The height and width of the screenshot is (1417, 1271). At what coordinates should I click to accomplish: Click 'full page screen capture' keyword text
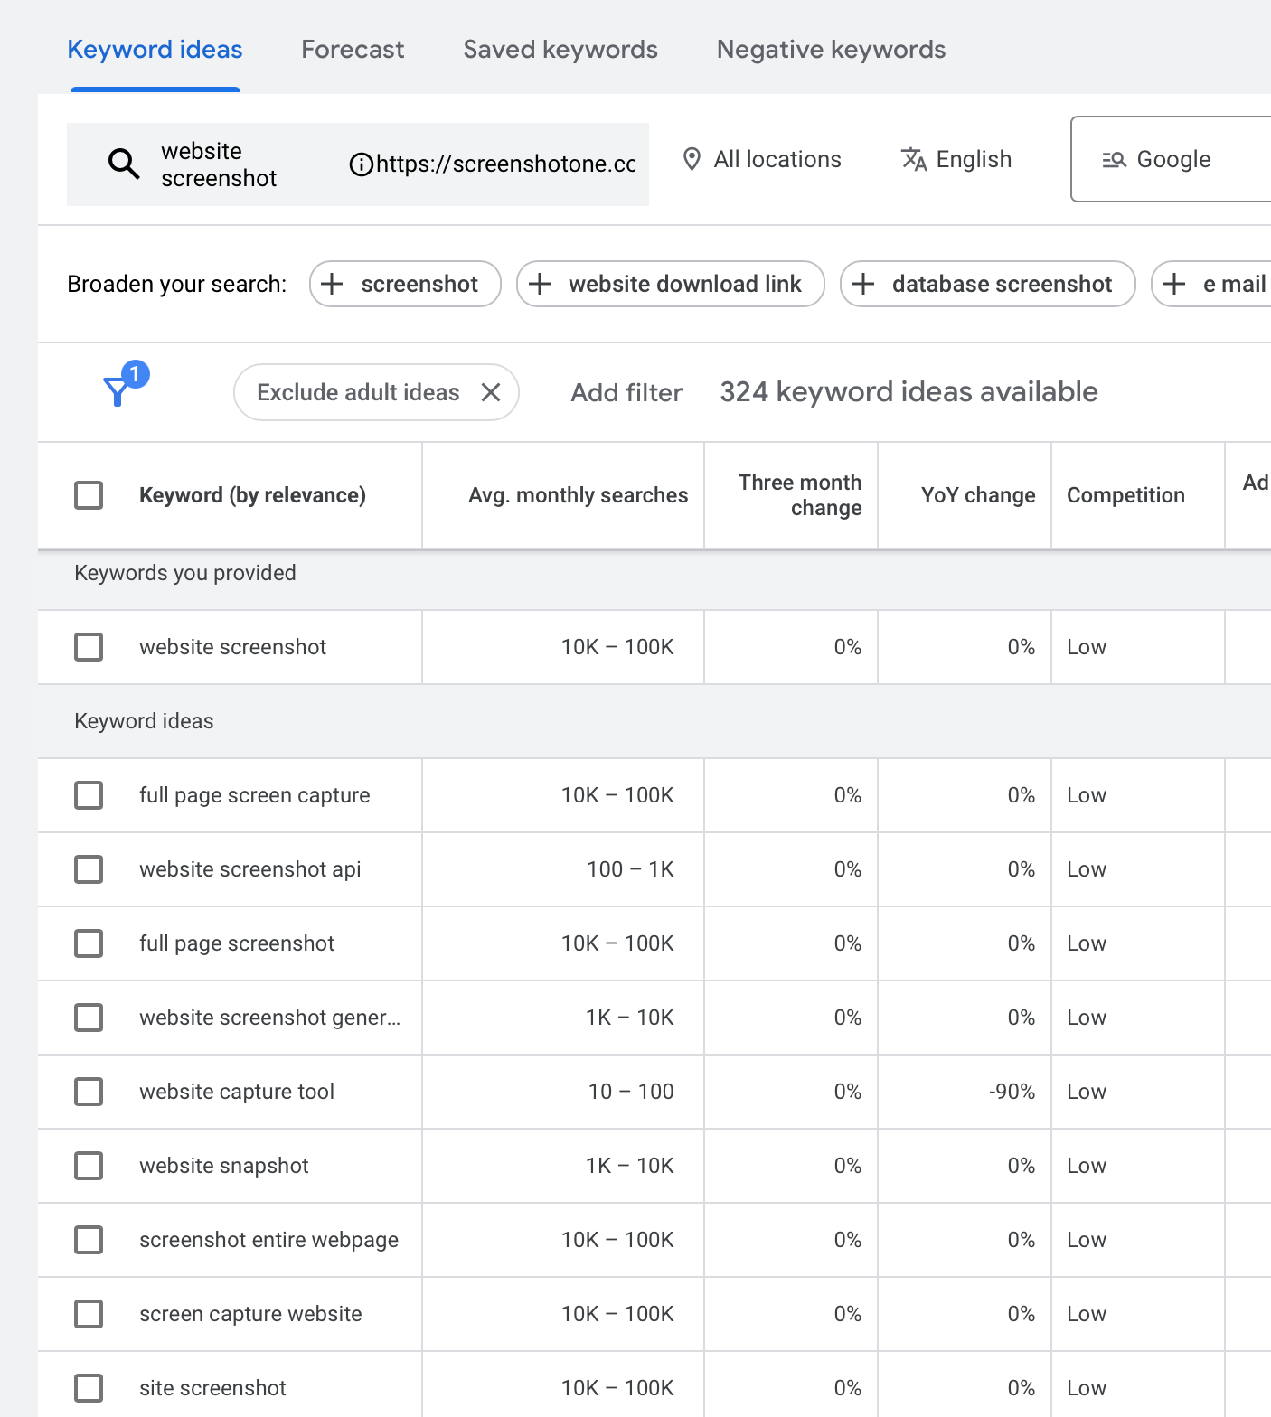[255, 795]
